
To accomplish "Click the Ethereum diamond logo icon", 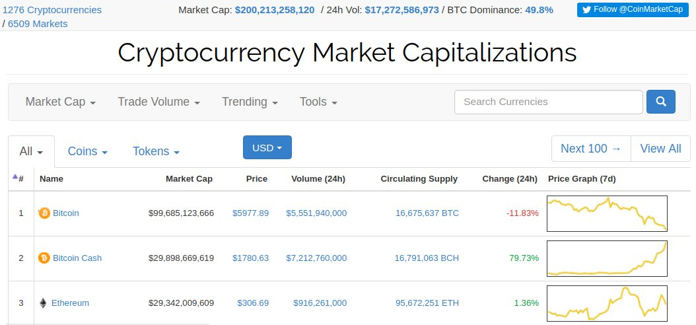I will [43, 303].
